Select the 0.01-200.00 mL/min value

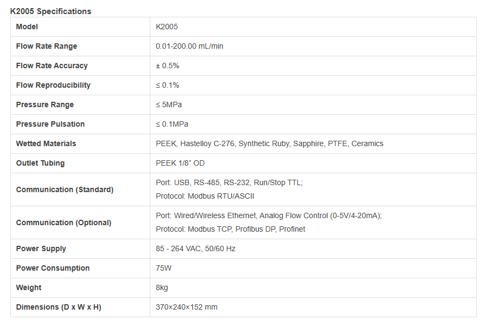[x=189, y=46]
